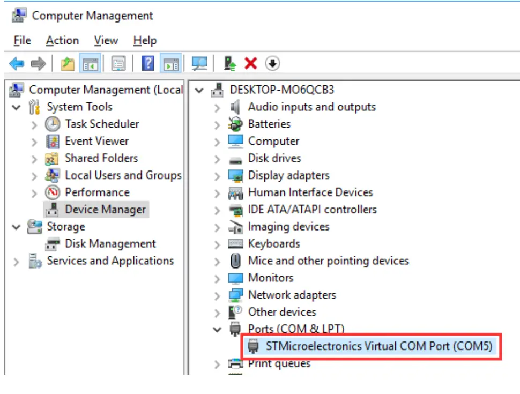Click the red X Uninstall device icon

pyautogui.click(x=251, y=63)
